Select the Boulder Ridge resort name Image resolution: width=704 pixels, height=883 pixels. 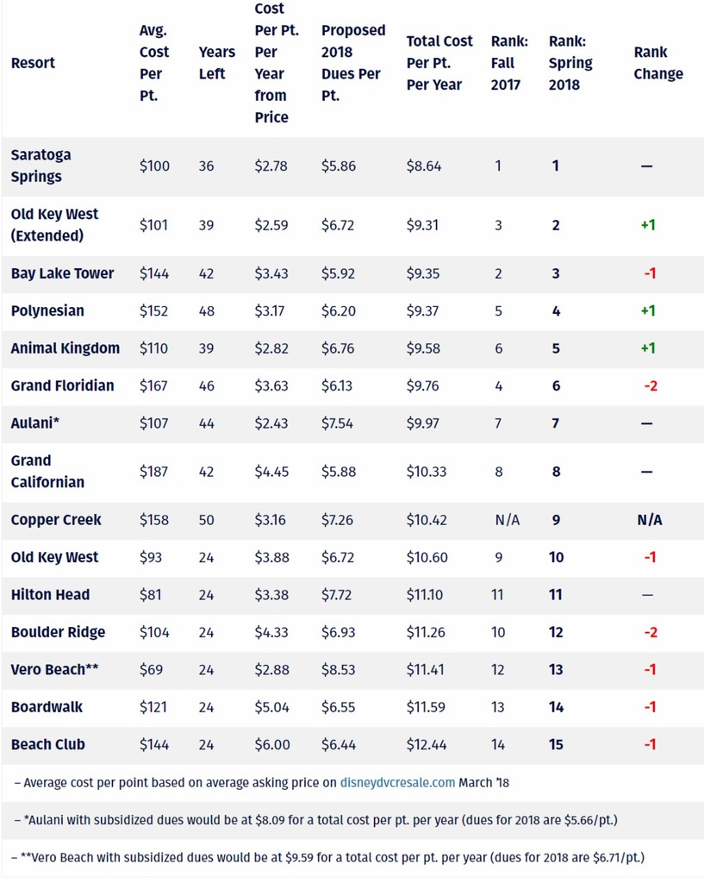coord(58,632)
